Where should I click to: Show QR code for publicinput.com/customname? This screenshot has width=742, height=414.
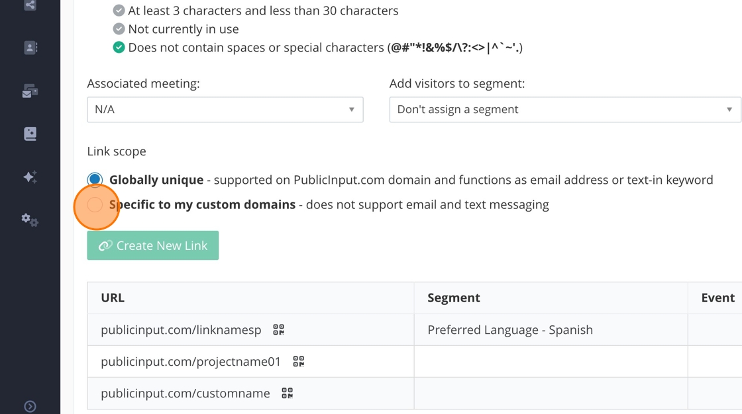pos(287,393)
